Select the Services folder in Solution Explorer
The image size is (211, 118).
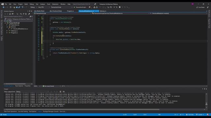13,27
